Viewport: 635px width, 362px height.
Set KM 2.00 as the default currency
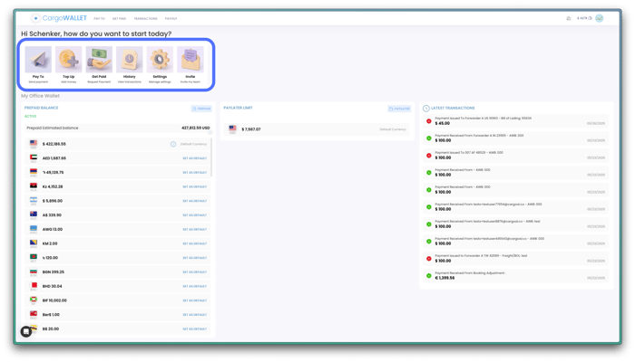[x=195, y=243]
